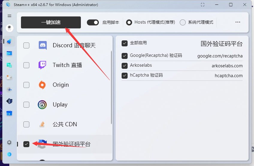Uncheck Google(Recaptcha) 验证码 checkbox
The image size is (254, 166).
[x=125, y=56]
